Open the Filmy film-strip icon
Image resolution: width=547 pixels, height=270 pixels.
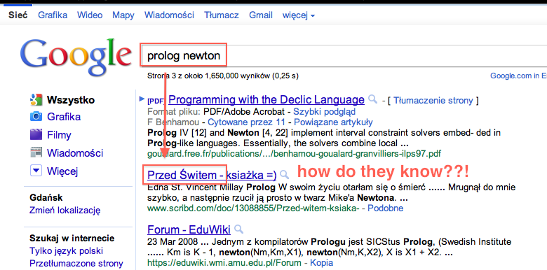(x=36, y=135)
